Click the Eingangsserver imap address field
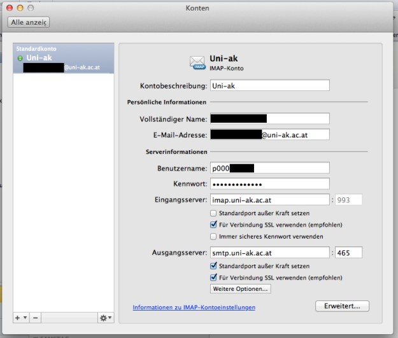This screenshot has width=398, height=338. coord(269,200)
